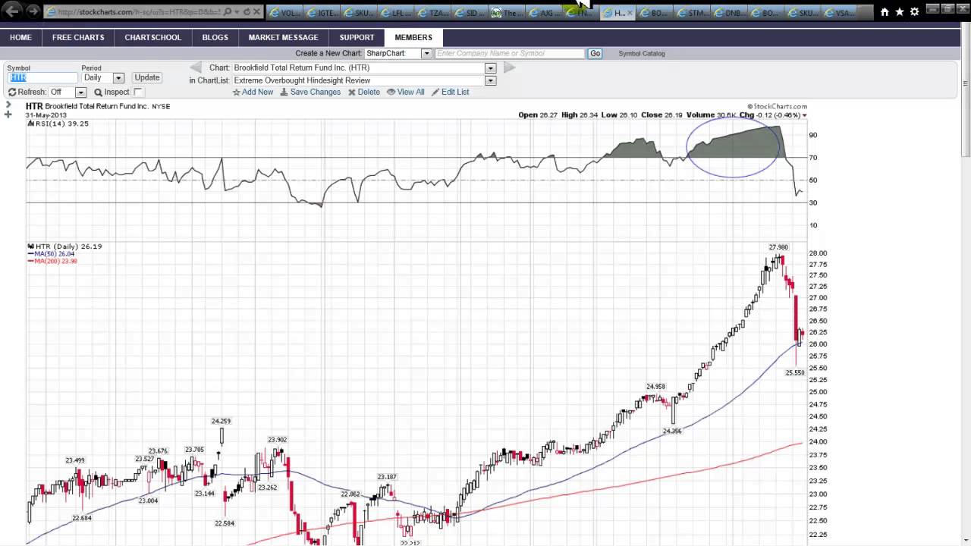The image size is (971, 546).
Task: Open the SUPPORT menu
Action: tap(357, 37)
